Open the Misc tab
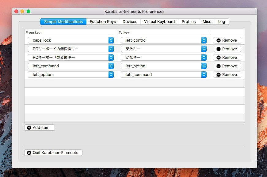 [207, 22]
